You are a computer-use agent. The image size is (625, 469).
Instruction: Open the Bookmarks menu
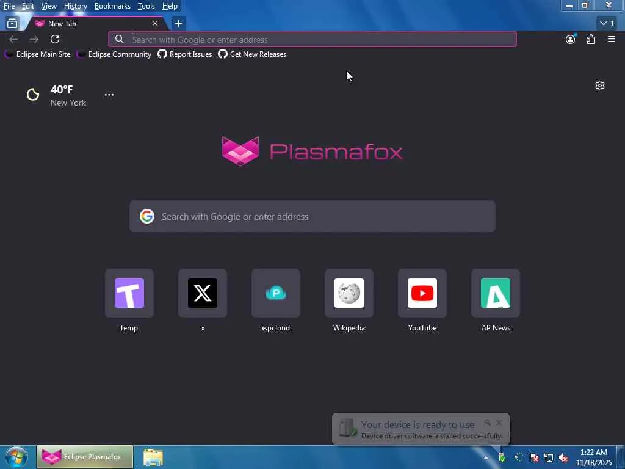(112, 6)
